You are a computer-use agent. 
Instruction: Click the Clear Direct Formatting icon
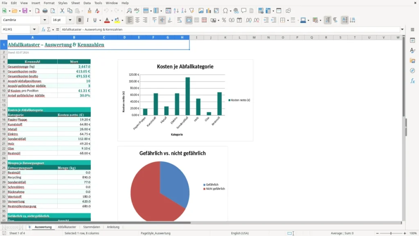97,11
